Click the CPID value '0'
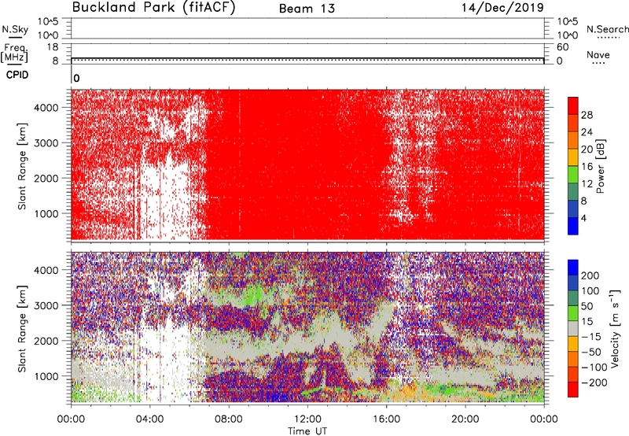This screenshot has width=629, height=436. tap(76, 78)
